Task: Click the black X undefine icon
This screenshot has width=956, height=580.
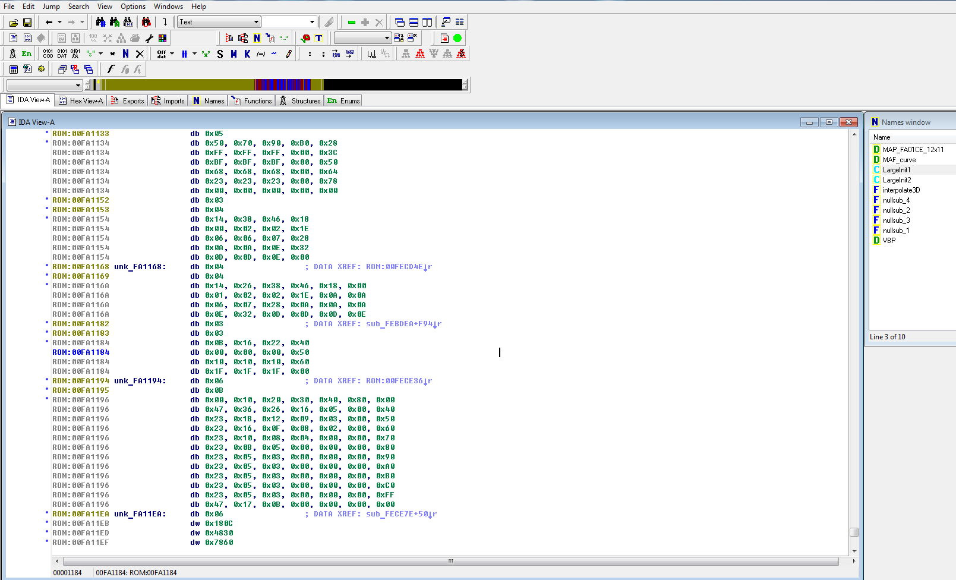Action: click(140, 54)
